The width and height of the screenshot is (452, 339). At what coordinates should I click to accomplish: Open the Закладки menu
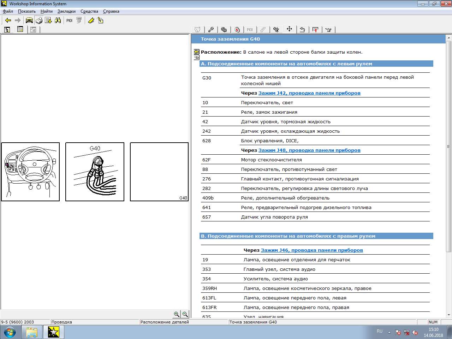point(66,11)
